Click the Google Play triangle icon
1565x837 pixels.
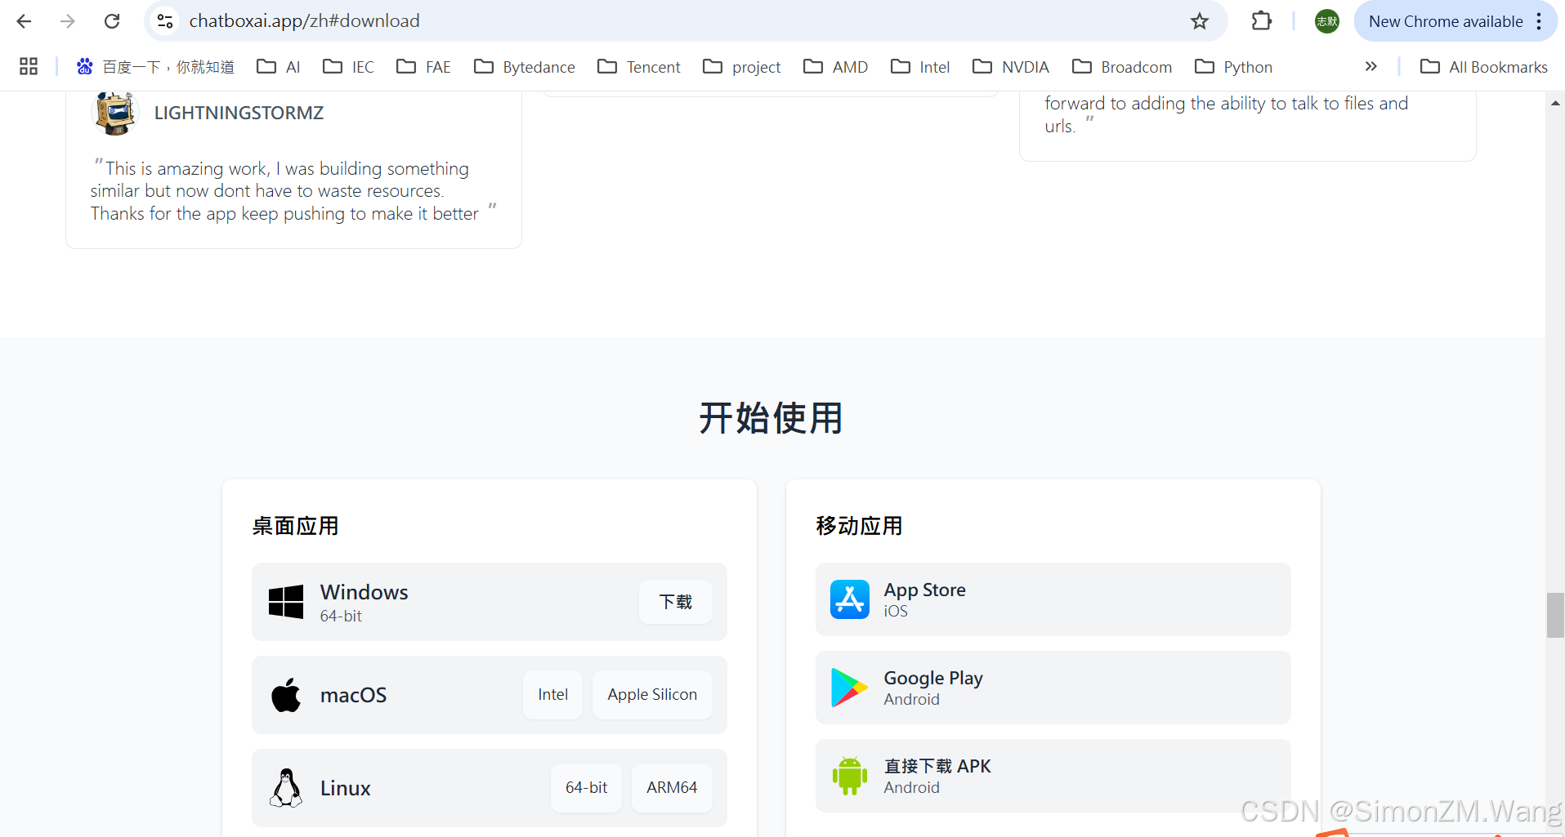tap(849, 688)
